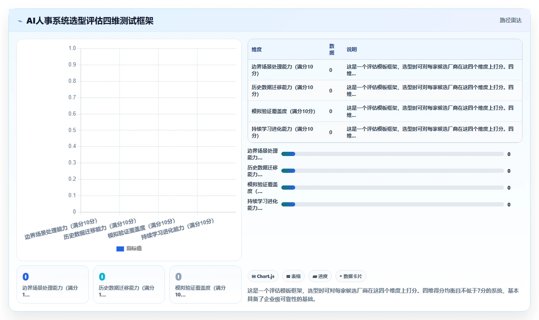The image size is (539, 320).
Task: Select the 数据卡片 tag chip
Action: [x=351, y=276]
